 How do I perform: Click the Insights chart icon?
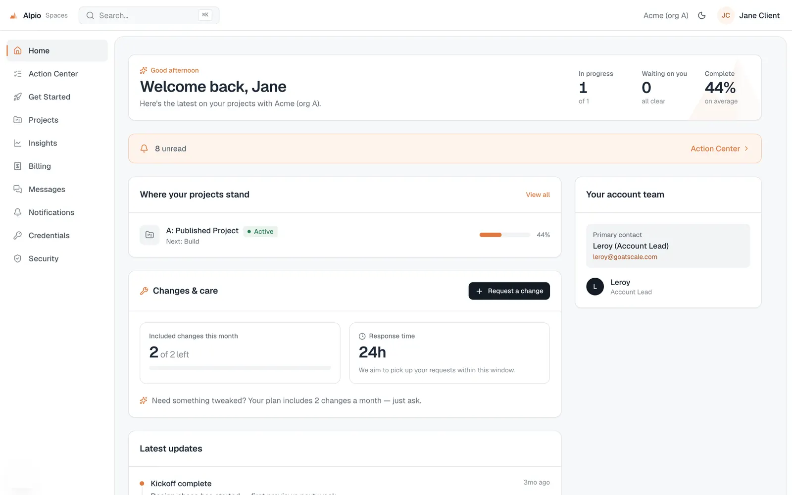pos(18,143)
